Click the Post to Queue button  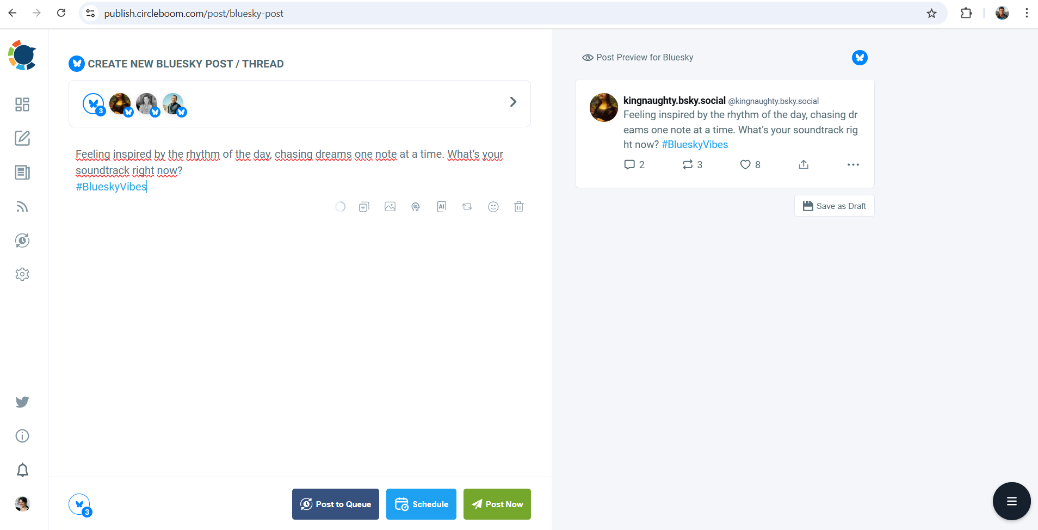click(x=336, y=504)
